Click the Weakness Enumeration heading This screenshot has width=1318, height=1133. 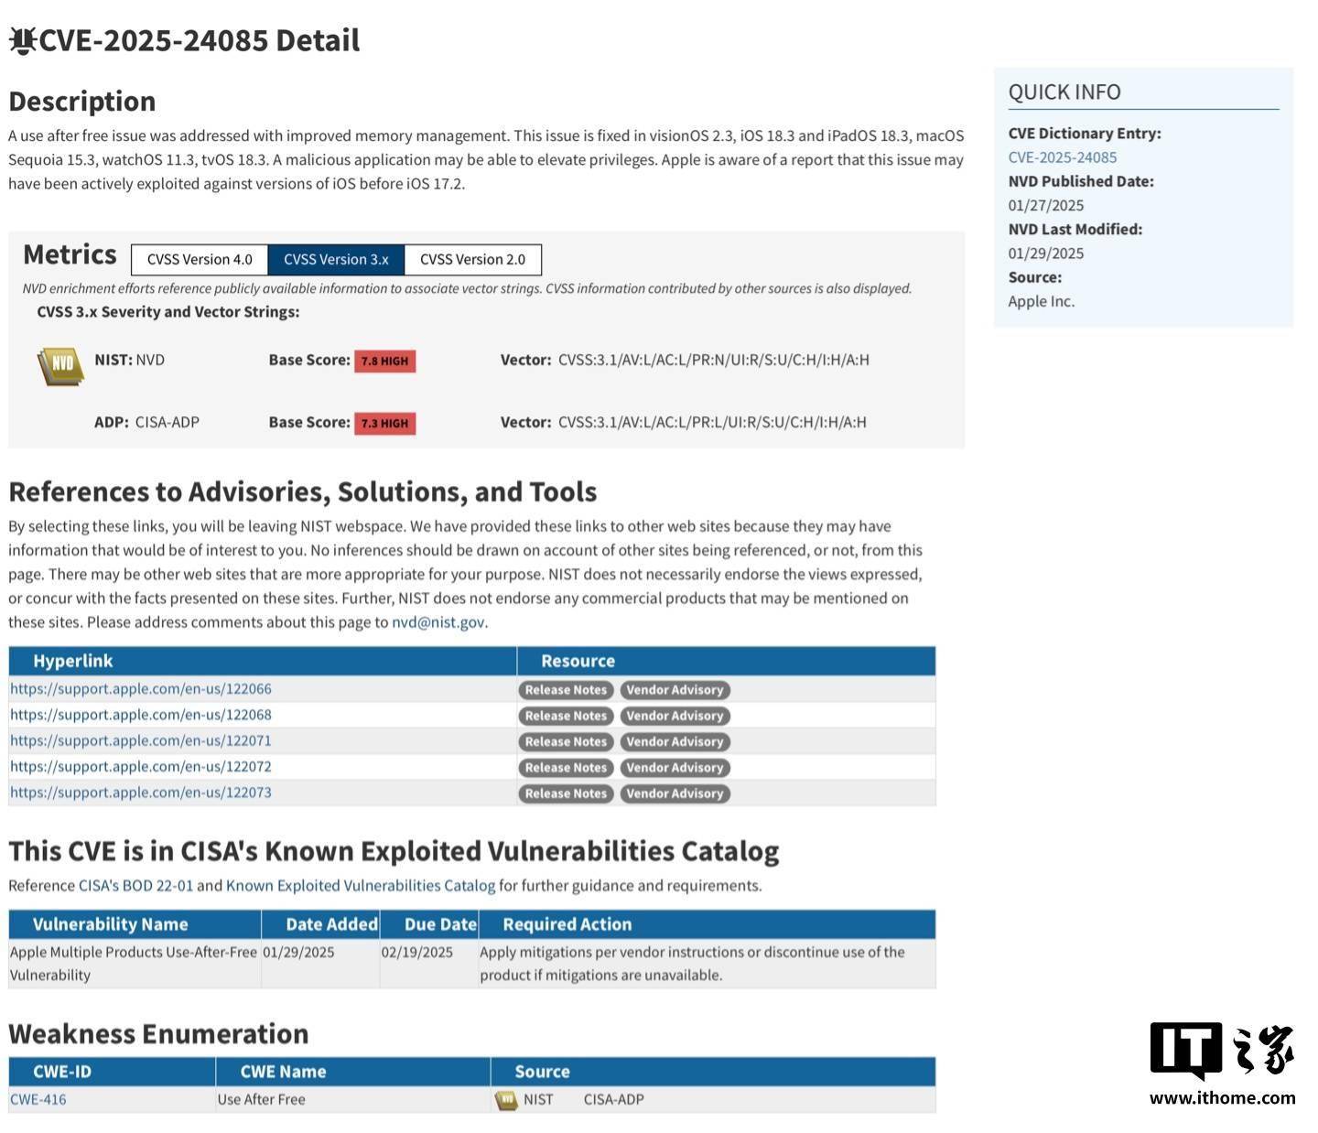[158, 1034]
